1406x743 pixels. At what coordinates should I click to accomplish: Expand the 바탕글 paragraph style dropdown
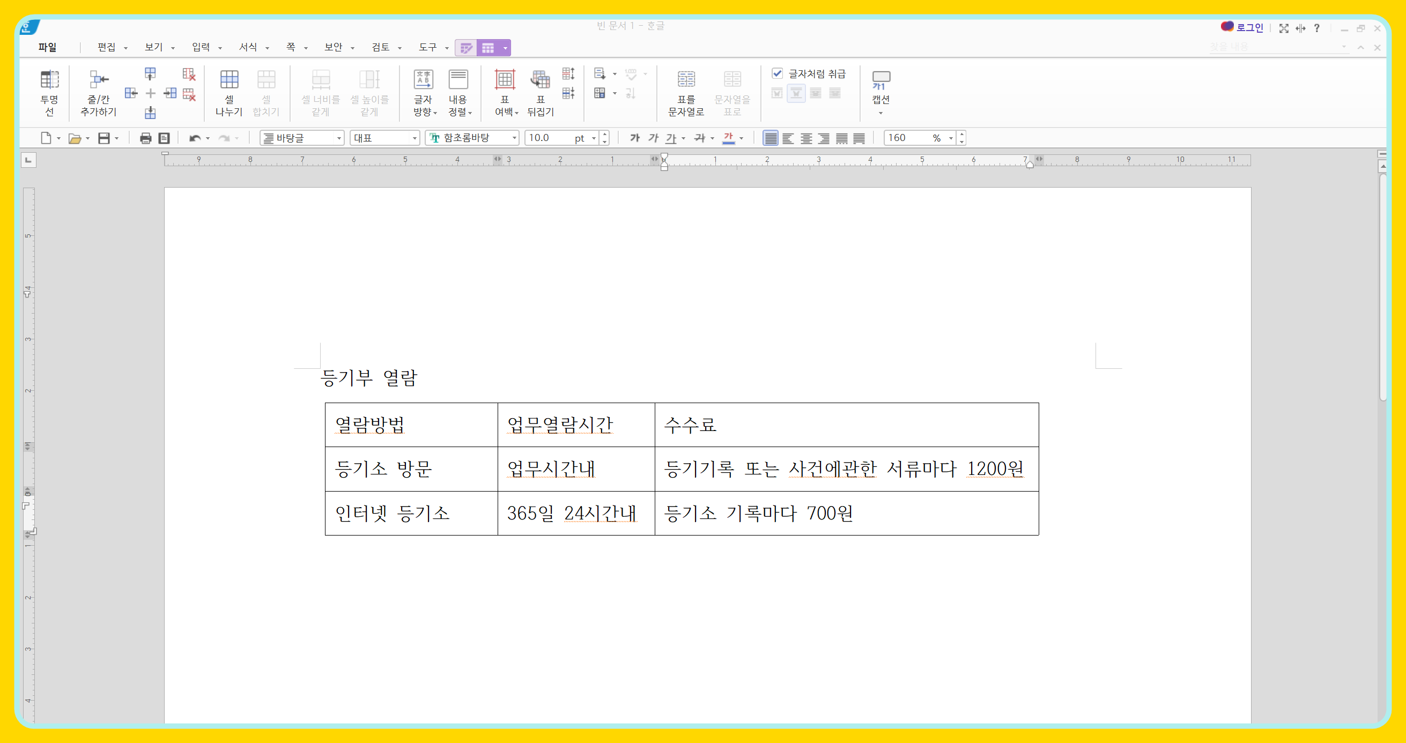pyautogui.click(x=339, y=138)
